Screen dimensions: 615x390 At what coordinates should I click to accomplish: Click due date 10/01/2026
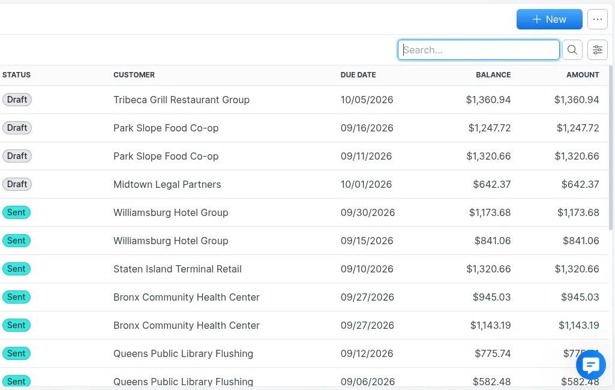click(x=366, y=184)
